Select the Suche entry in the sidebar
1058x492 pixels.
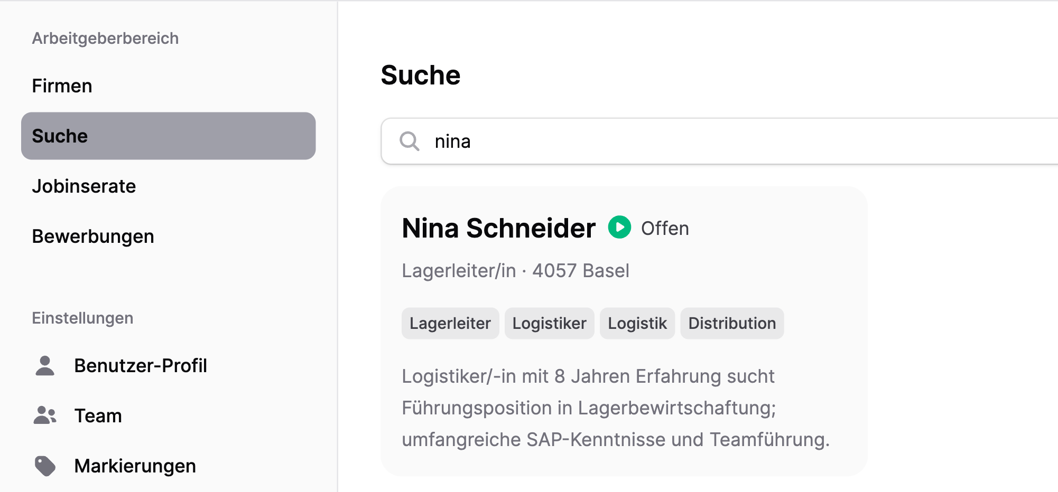click(60, 136)
